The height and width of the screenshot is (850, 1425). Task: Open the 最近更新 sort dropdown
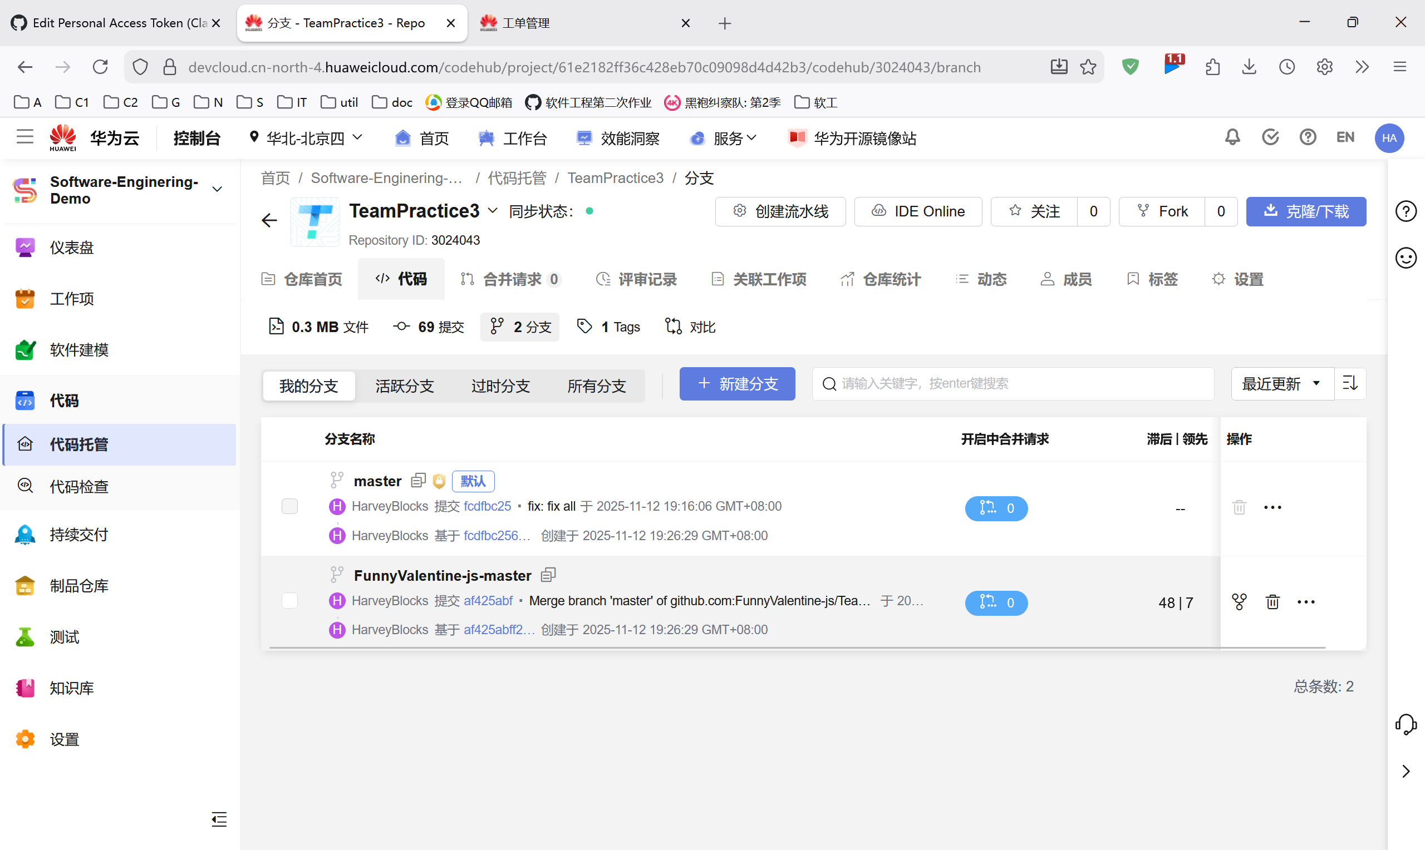[1281, 384]
